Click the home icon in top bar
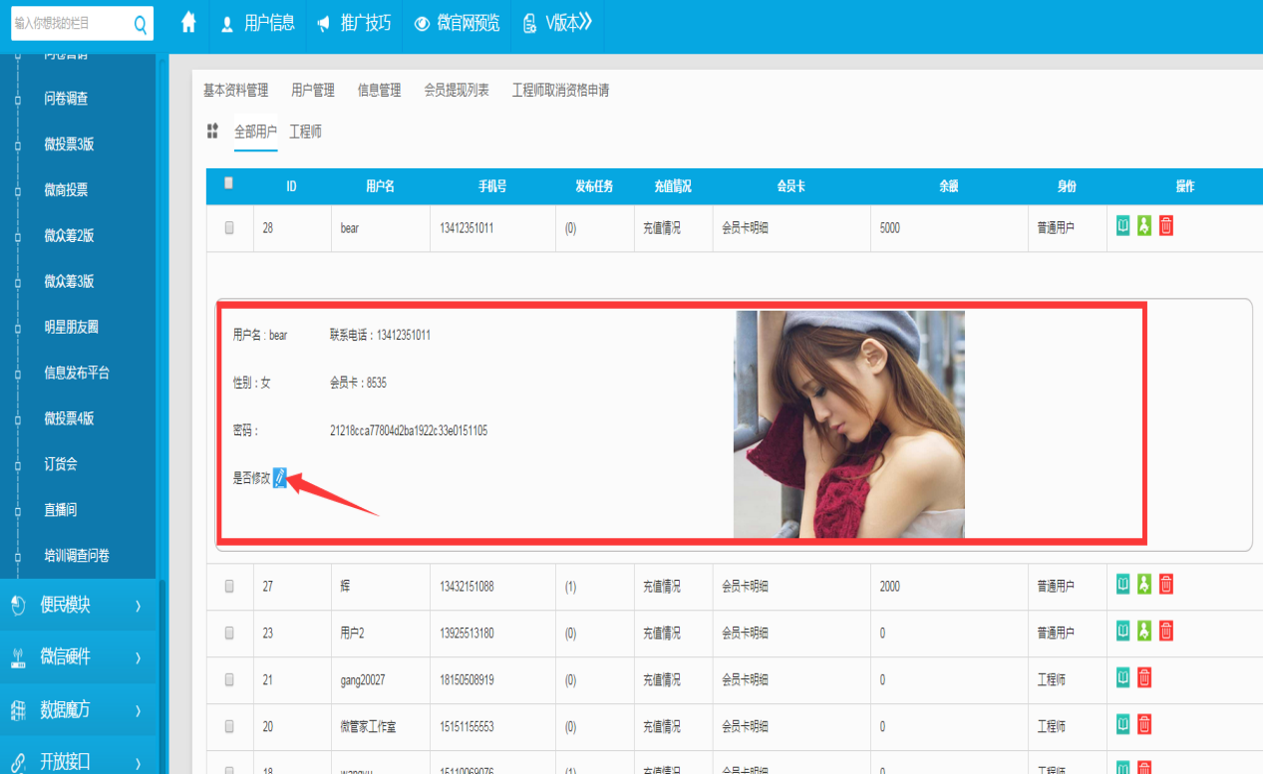Viewport: 1263px width, 774px height. pos(188,23)
